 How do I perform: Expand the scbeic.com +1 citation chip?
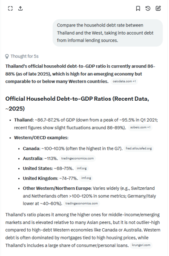pyautogui.click(x=140, y=128)
